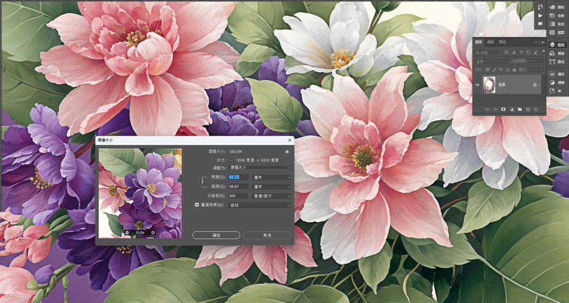
Task: Toggle 重新采样 (Resample) checkbox
Action: [197, 205]
